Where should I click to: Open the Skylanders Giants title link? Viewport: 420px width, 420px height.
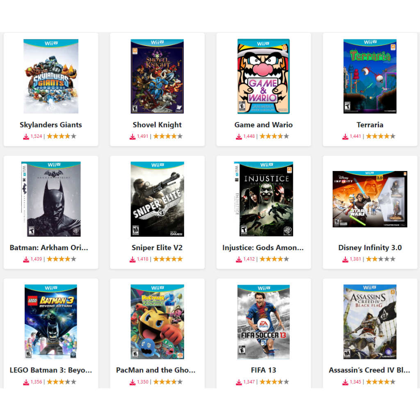click(51, 125)
